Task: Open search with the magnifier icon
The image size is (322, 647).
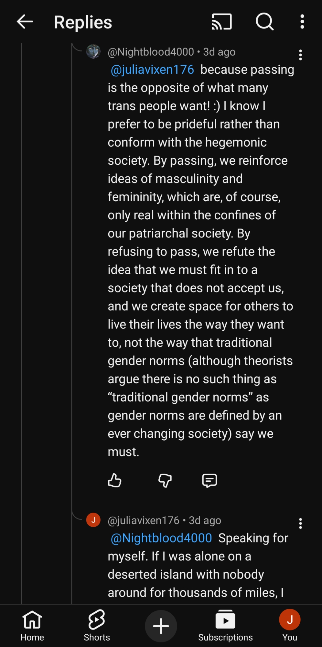Action: click(x=264, y=22)
